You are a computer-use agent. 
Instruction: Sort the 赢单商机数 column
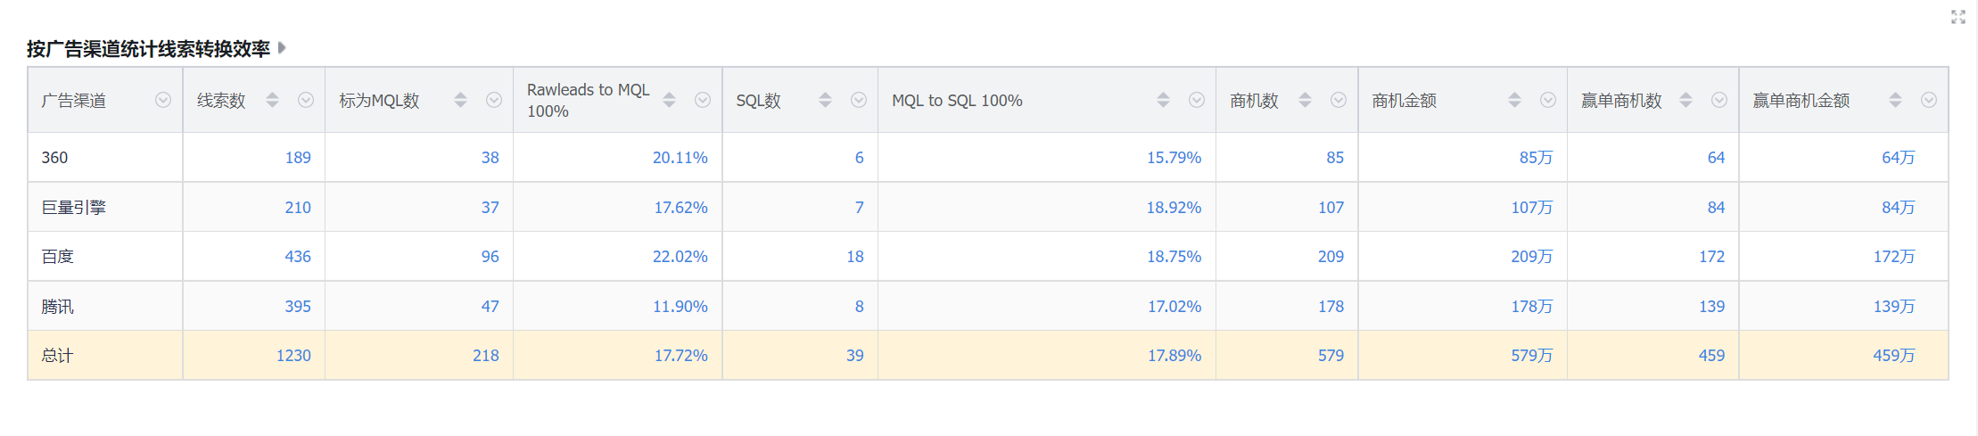tap(1685, 100)
